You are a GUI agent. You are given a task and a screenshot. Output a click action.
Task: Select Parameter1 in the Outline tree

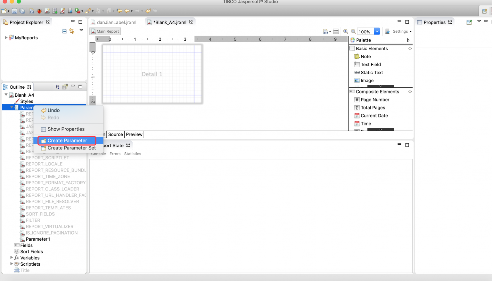coord(38,239)
